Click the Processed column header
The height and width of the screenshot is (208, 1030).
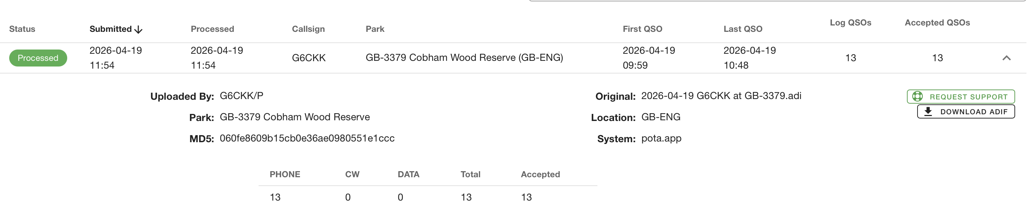tap(212, 29)
